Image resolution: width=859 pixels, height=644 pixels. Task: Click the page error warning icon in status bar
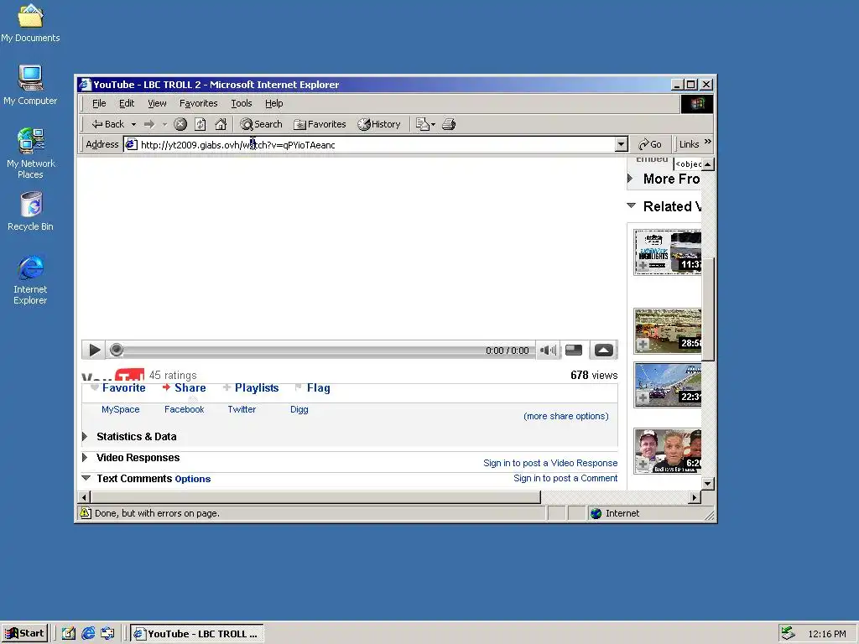pyautogui.click(x=86, y=513)
